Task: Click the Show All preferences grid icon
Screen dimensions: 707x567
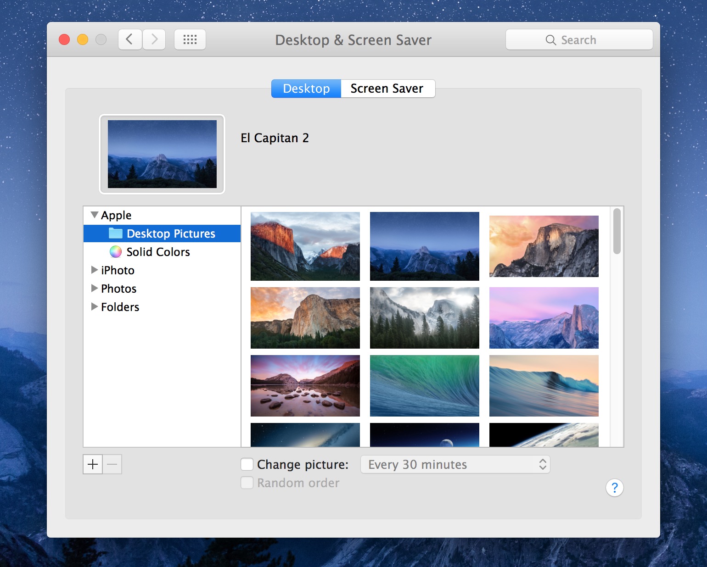Action: [x=190, y=39]
